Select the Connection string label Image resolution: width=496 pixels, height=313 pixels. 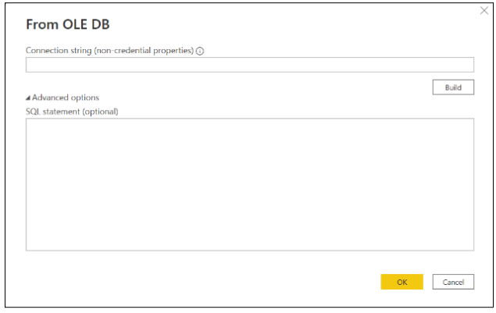click(109, 50)
